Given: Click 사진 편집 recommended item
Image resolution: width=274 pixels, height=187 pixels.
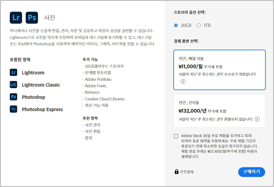Looking at the screenshot, I should (x=92, y=131).
